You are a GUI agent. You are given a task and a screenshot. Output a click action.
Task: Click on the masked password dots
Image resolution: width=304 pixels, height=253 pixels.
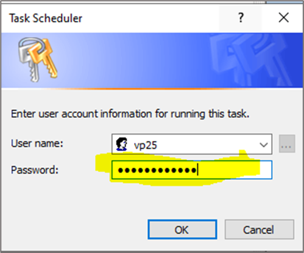[x=157, y=170]
